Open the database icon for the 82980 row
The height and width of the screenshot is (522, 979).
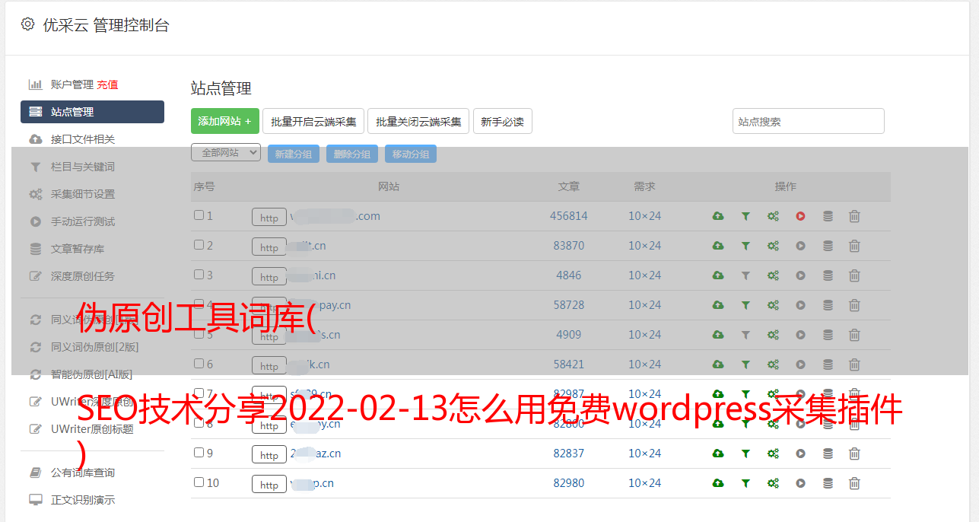tap(828, 483)
